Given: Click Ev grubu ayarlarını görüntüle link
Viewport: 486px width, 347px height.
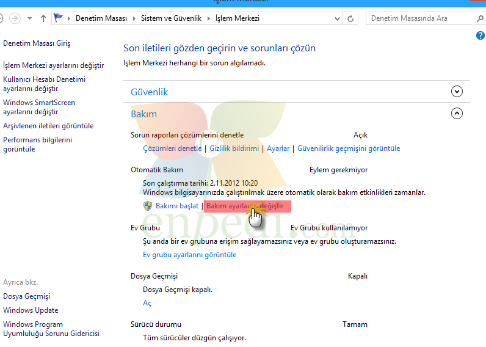Looking at the screenshot, I should [x=189, y=255].
